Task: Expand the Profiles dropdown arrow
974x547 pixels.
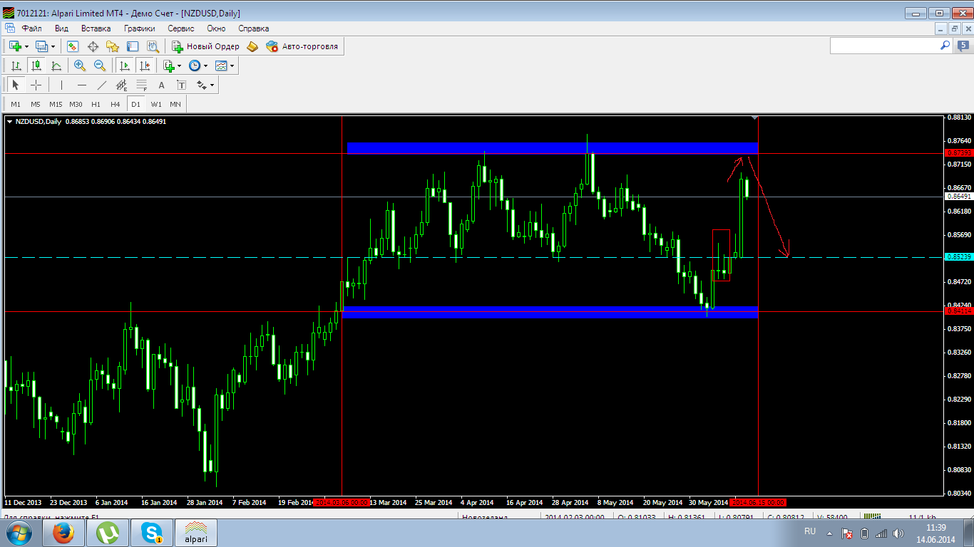Action: (53, 46)
